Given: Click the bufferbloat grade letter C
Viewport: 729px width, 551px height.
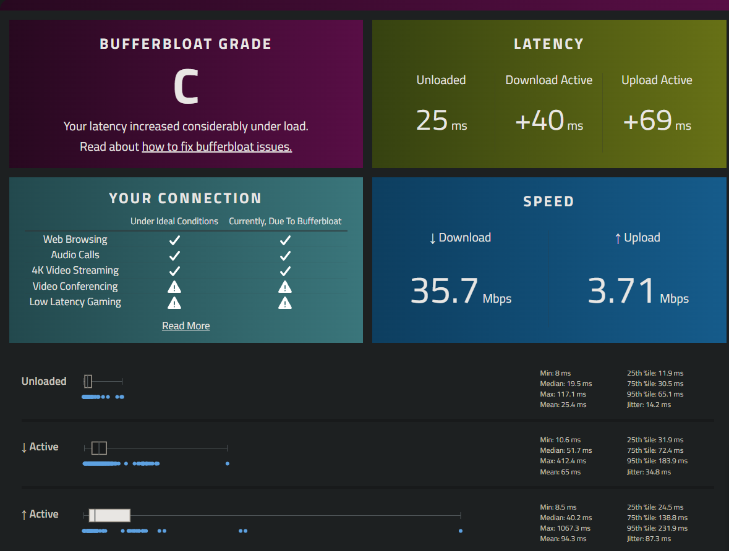Looking at the screenshot, I should [x=186, y=86].
